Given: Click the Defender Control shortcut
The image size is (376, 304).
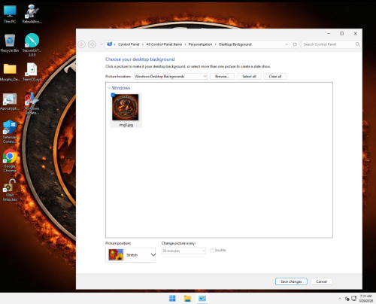Looking at the screenshot, I should click(x=10, y=132).
